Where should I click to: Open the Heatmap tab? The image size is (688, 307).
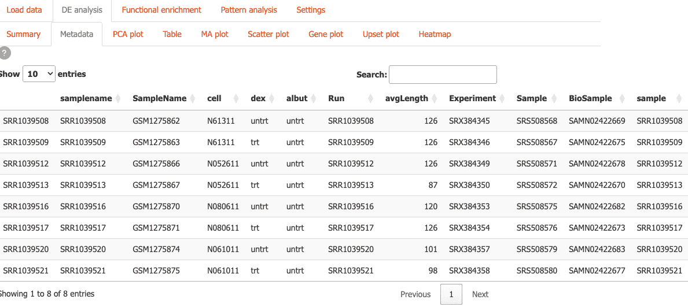tap(435, 34)
